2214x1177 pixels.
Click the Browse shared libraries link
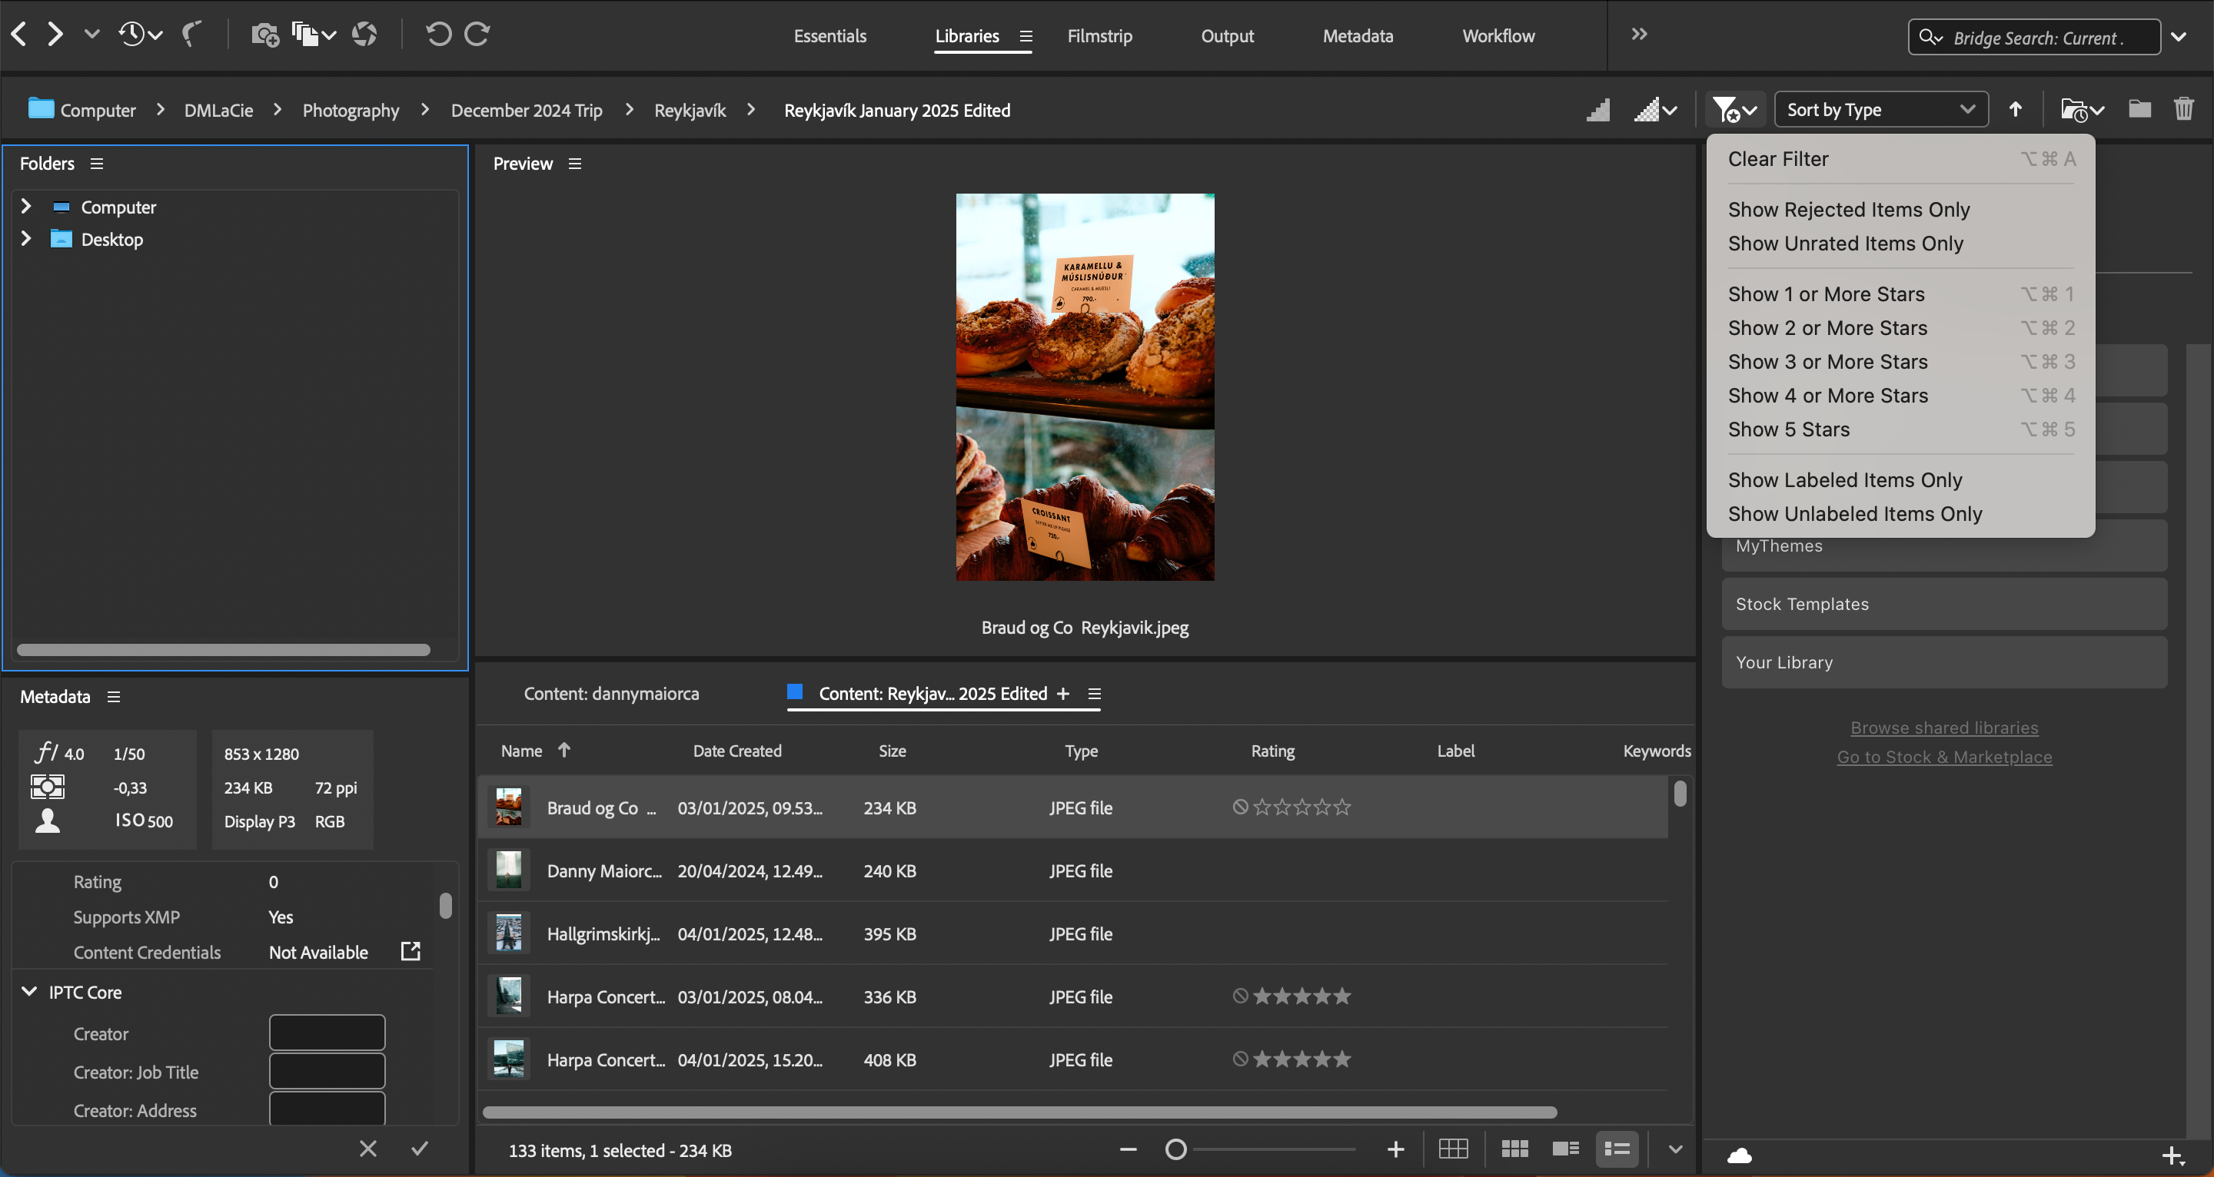click(1944, 727)
